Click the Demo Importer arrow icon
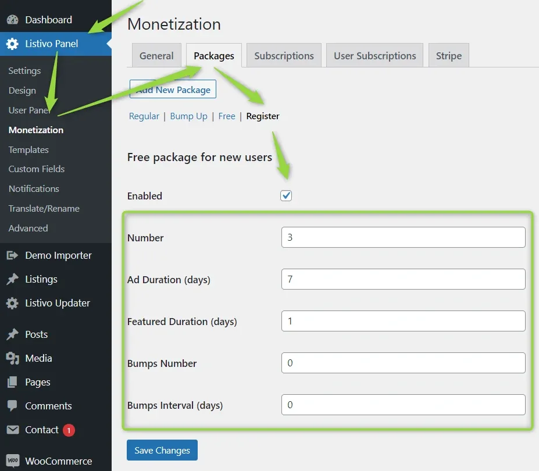The image size is (539, 471). pyautogui.click(x=13, y=255)
